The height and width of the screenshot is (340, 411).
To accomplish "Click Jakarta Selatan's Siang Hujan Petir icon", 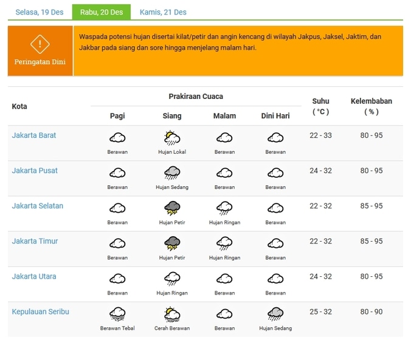I will click(172, 208).
